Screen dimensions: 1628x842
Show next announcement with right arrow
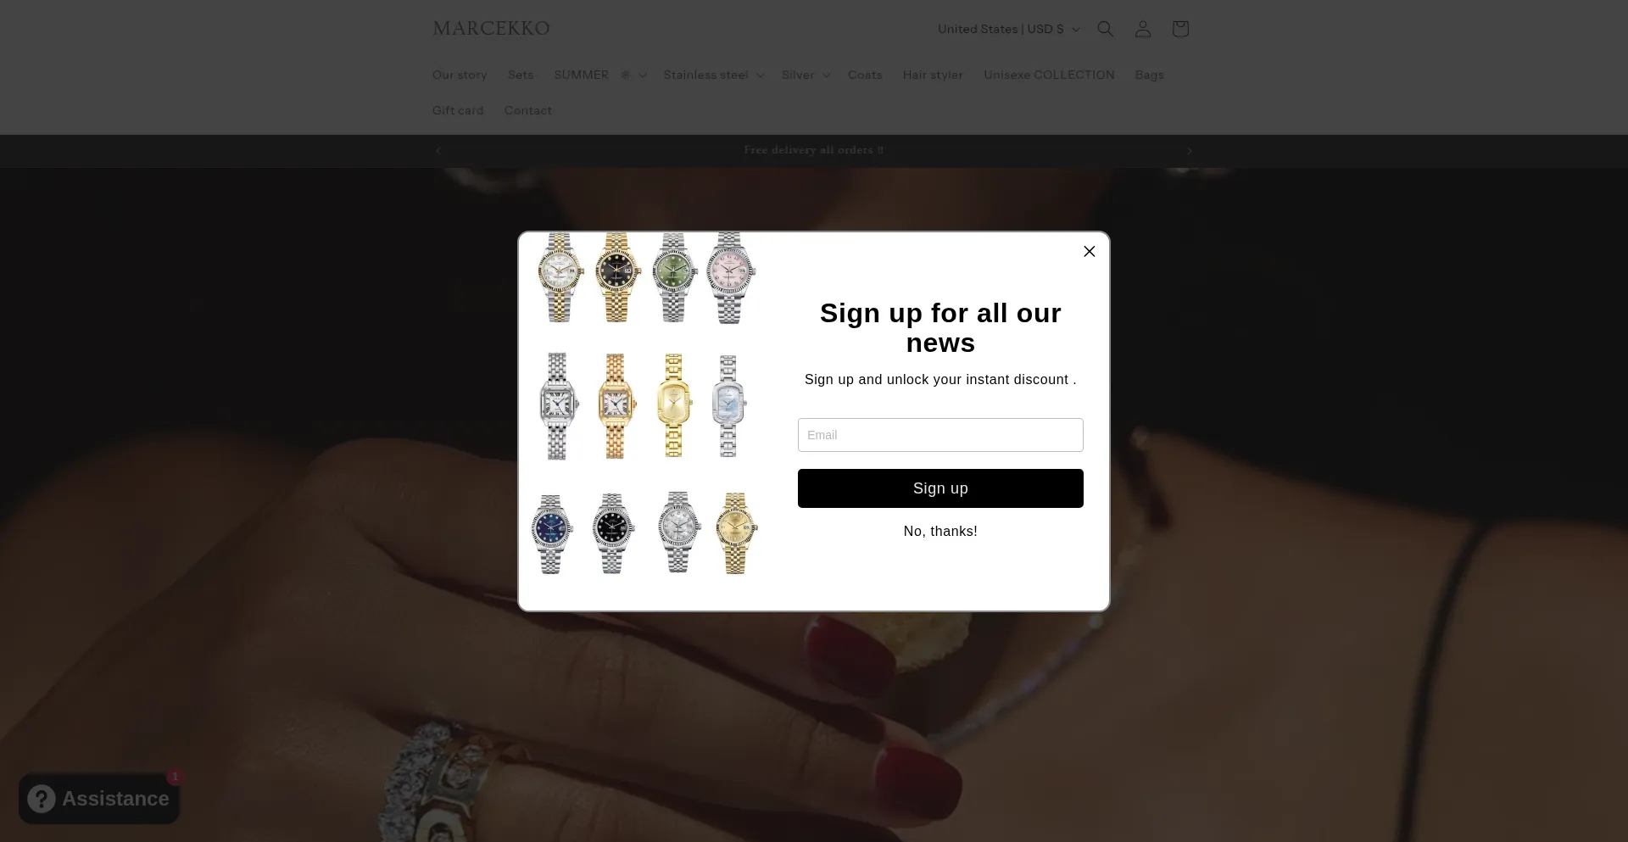click(1189, 151)
